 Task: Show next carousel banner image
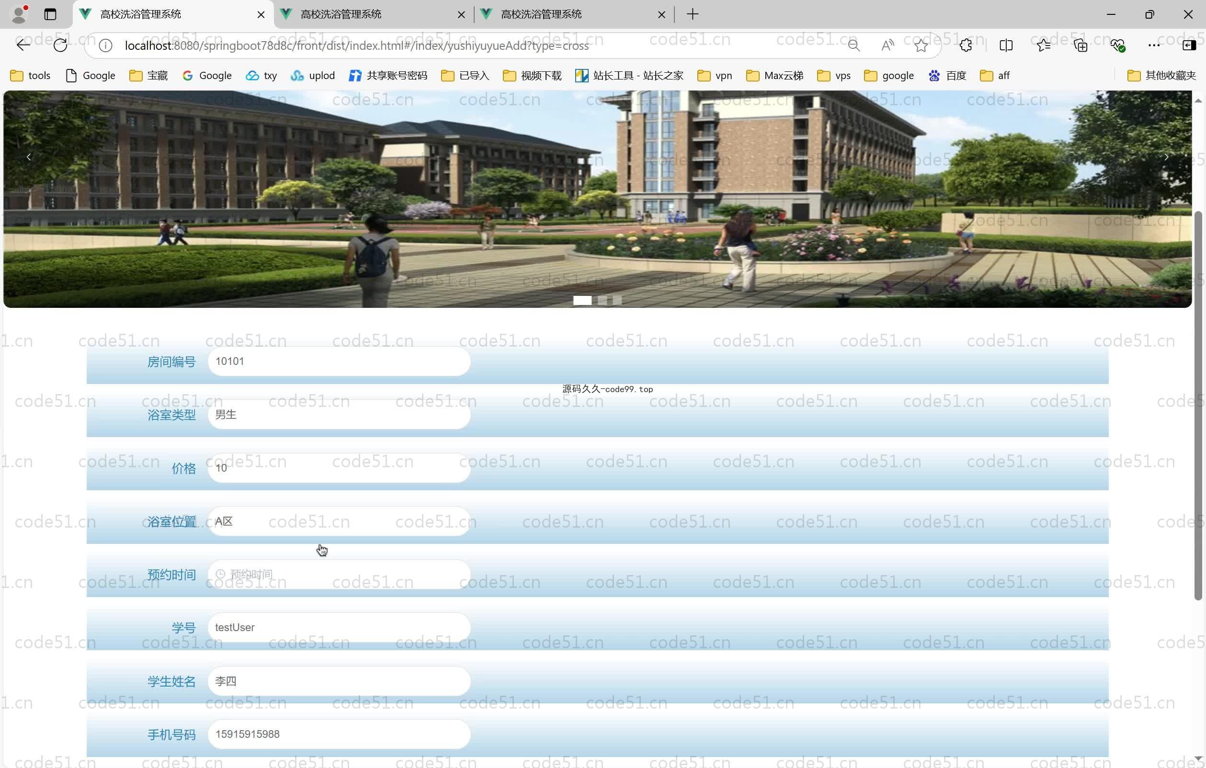(x=1166, y=157)
